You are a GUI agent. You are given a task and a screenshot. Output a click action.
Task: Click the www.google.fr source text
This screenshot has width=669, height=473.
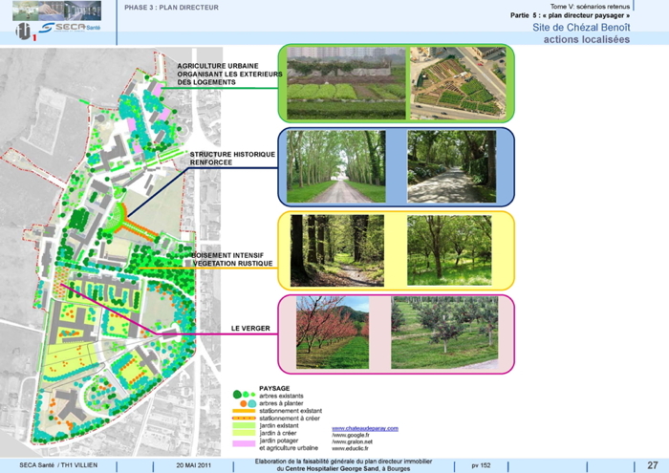click(351, 435)
